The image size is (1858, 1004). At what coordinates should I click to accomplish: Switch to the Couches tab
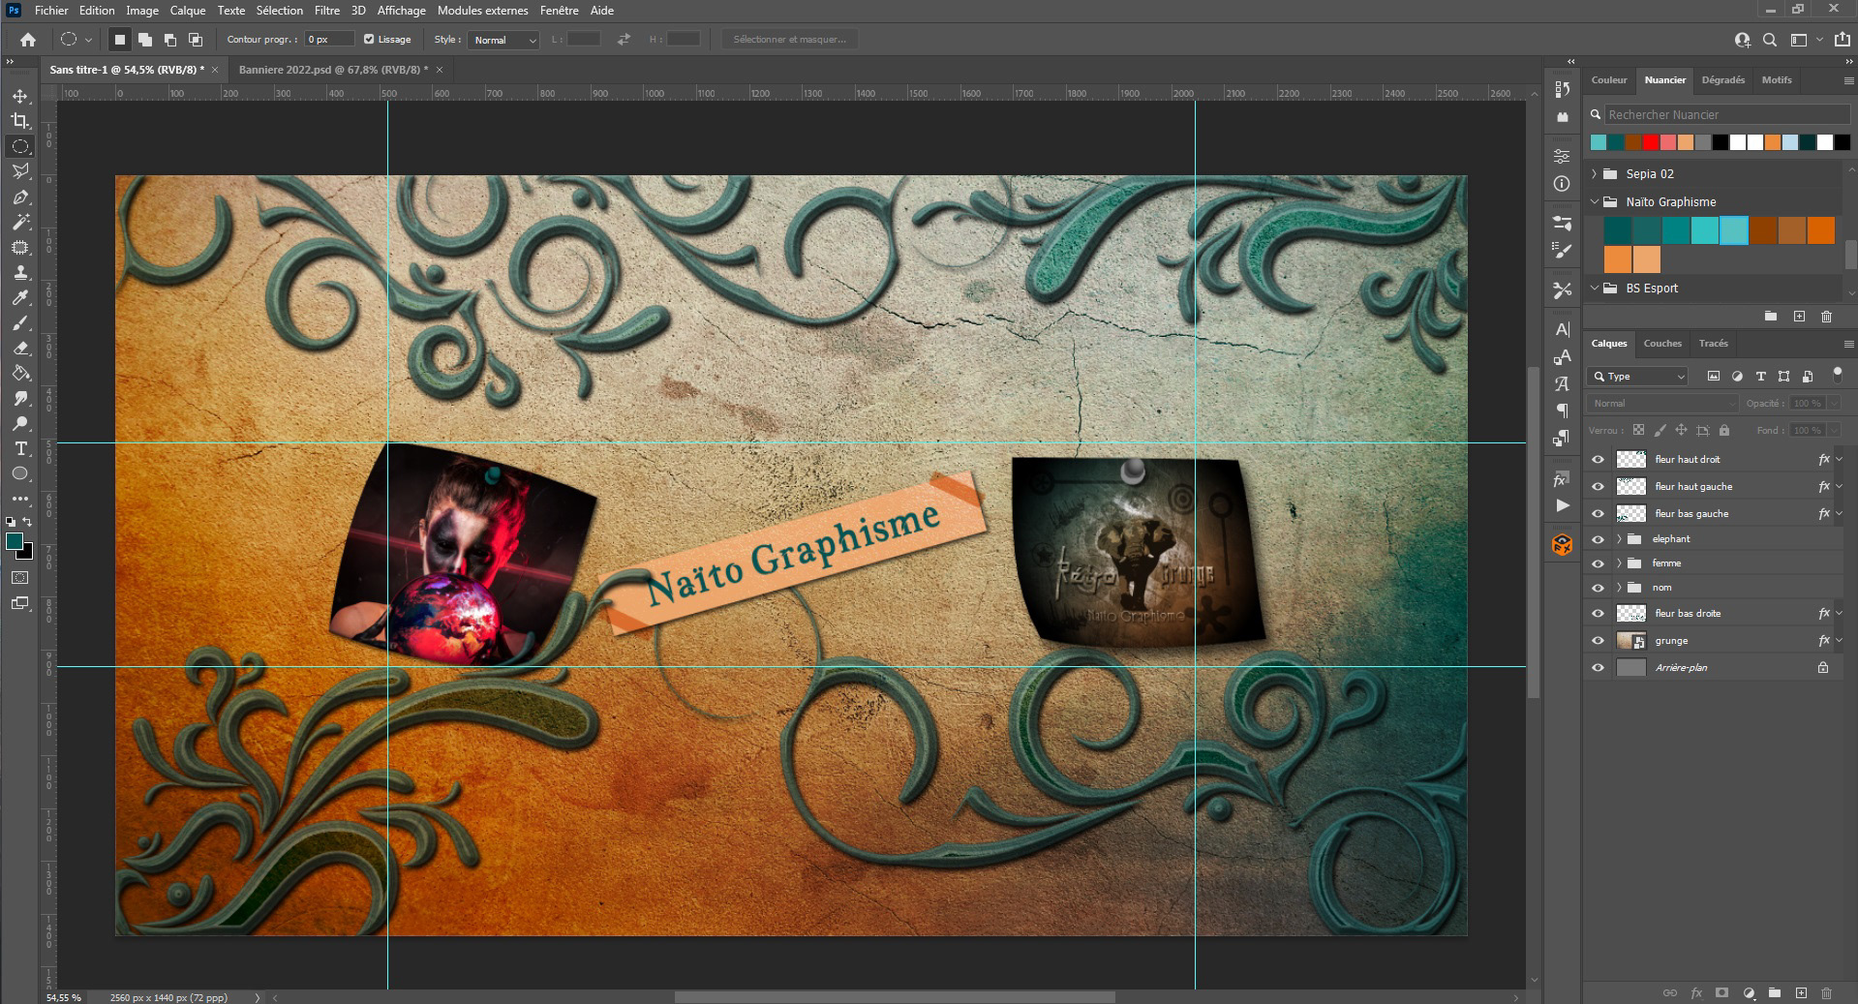[1662, 344]
